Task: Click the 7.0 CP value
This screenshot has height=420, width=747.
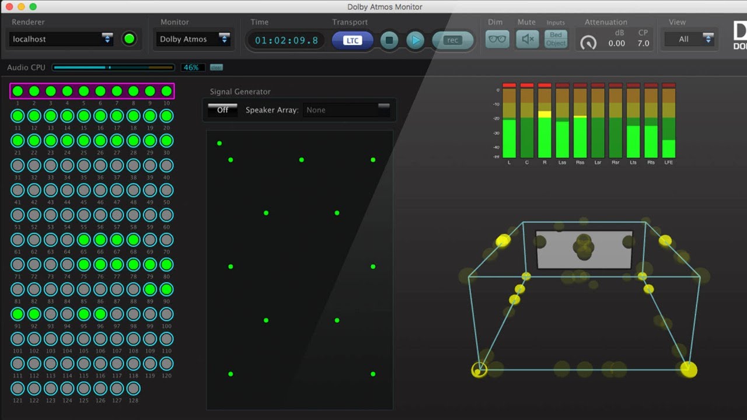Action: [644, 43]
